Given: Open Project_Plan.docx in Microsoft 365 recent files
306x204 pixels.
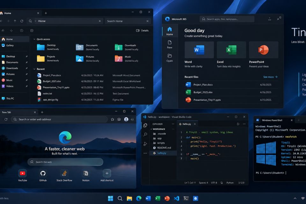Looking at the screenshot, I should 231,84.
